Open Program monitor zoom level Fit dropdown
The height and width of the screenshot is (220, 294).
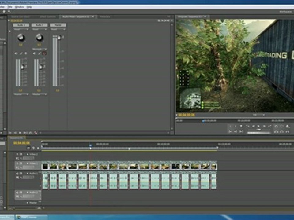[259, 115]
